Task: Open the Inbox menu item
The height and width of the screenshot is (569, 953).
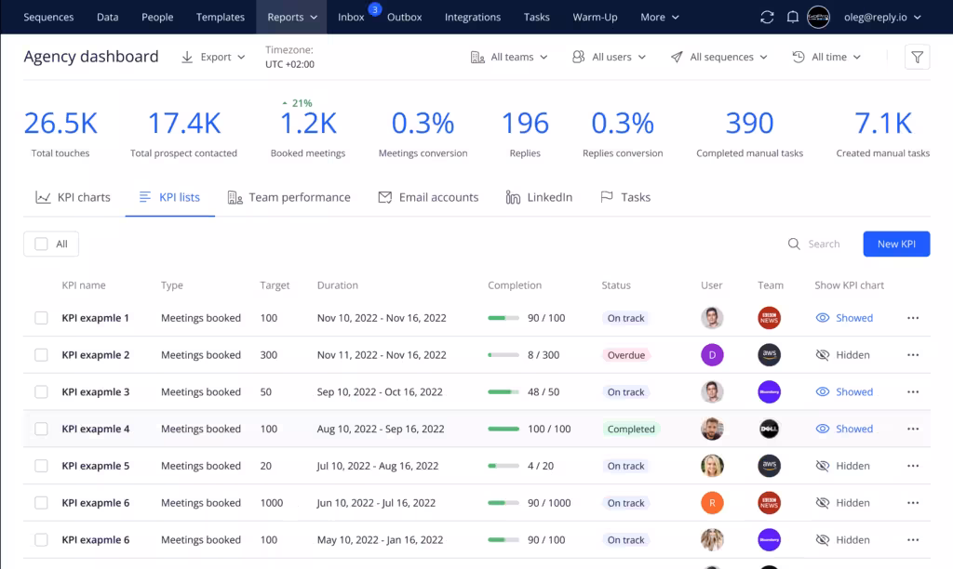Action: 351,17
